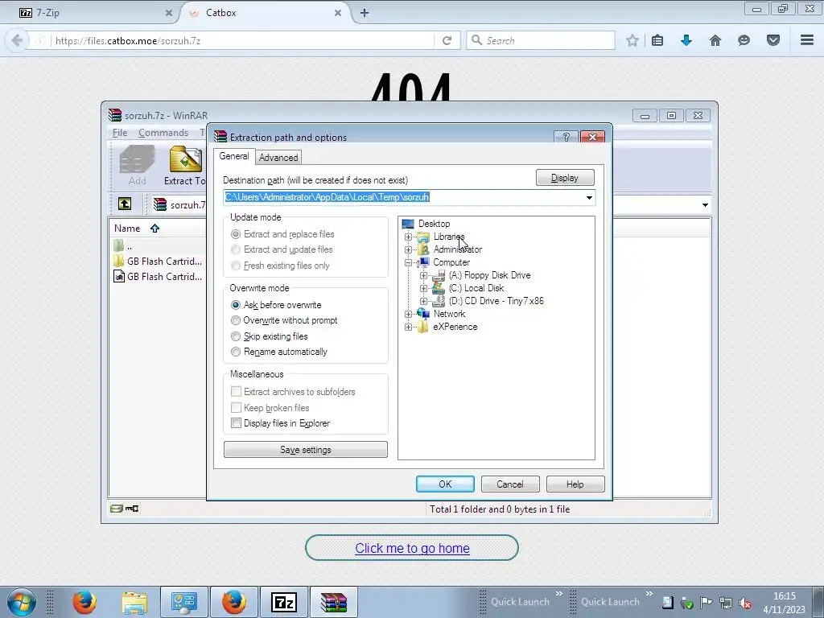This screenshot has height=618, width=824.
Task: Click the GB Flash Cartridge file icon
Action: (119, 277)
